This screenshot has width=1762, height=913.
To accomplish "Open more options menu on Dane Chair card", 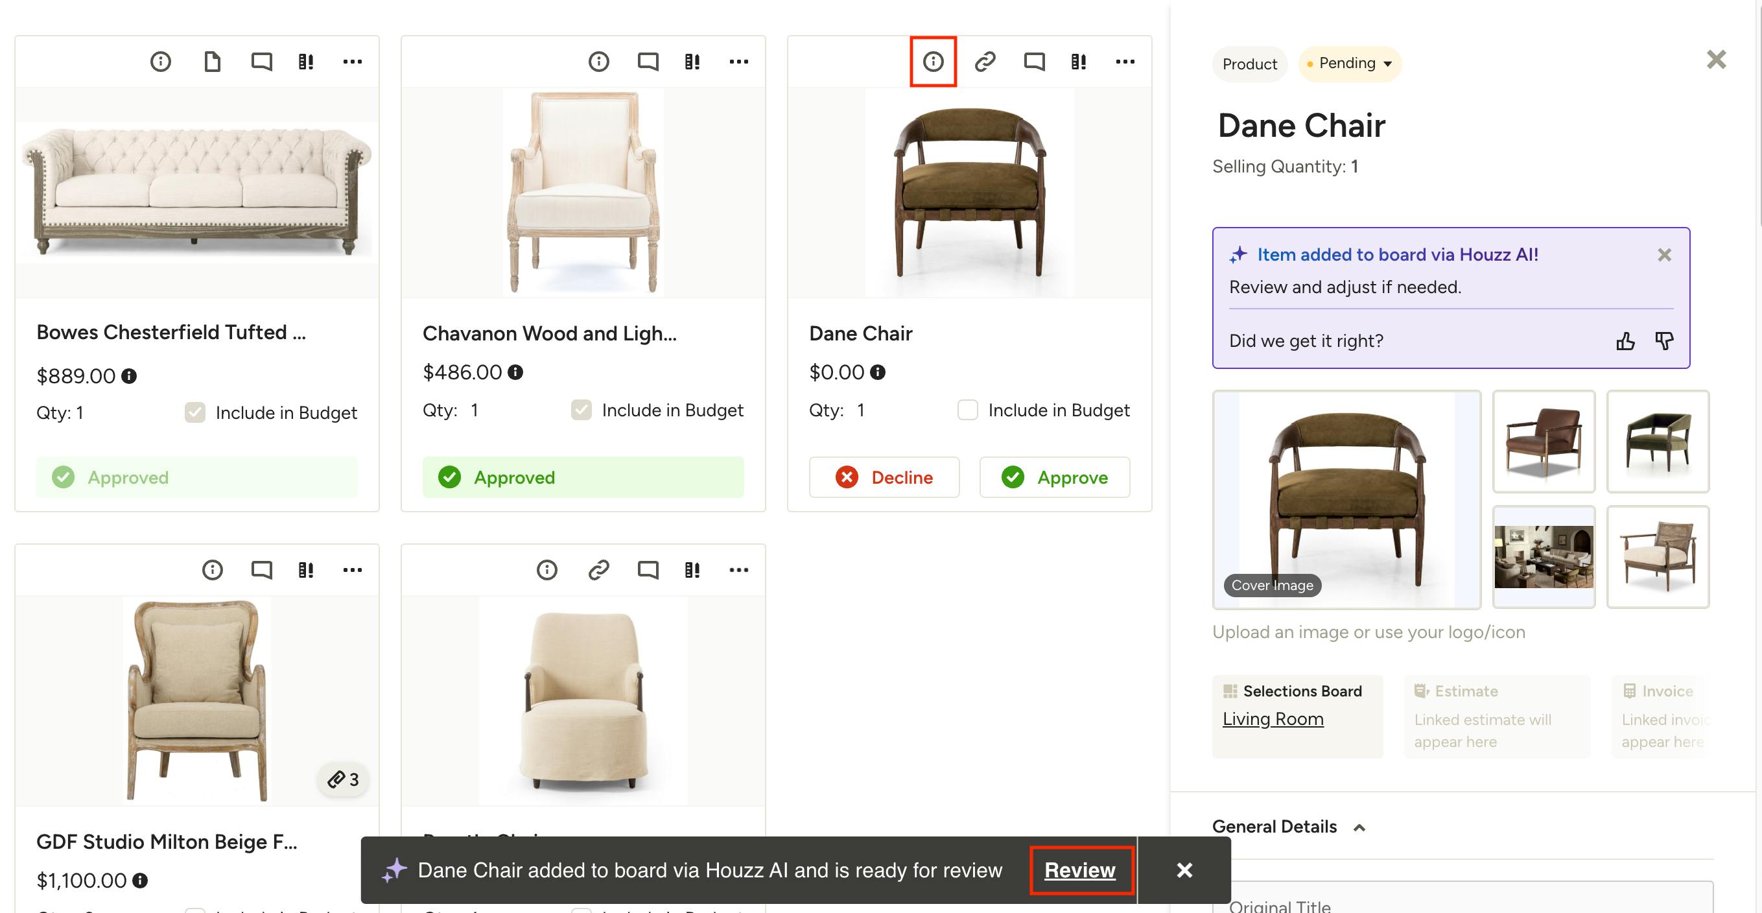I will (1125, 62).
